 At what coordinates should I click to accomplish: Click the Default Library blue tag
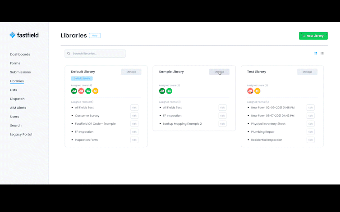pos(82,78)
